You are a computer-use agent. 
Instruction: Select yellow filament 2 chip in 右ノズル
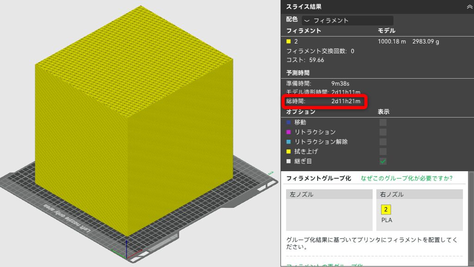click(x=386, y=209)
